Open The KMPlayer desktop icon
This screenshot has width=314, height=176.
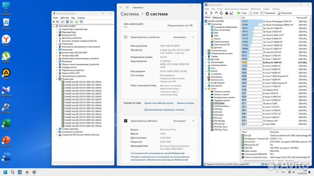(6, 91)
